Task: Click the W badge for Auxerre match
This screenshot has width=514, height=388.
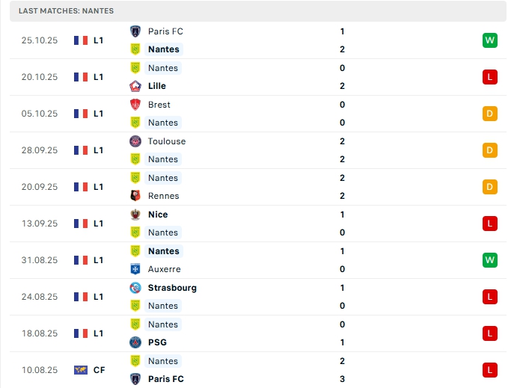Action: pyautogui.click(x=490, y=260)
